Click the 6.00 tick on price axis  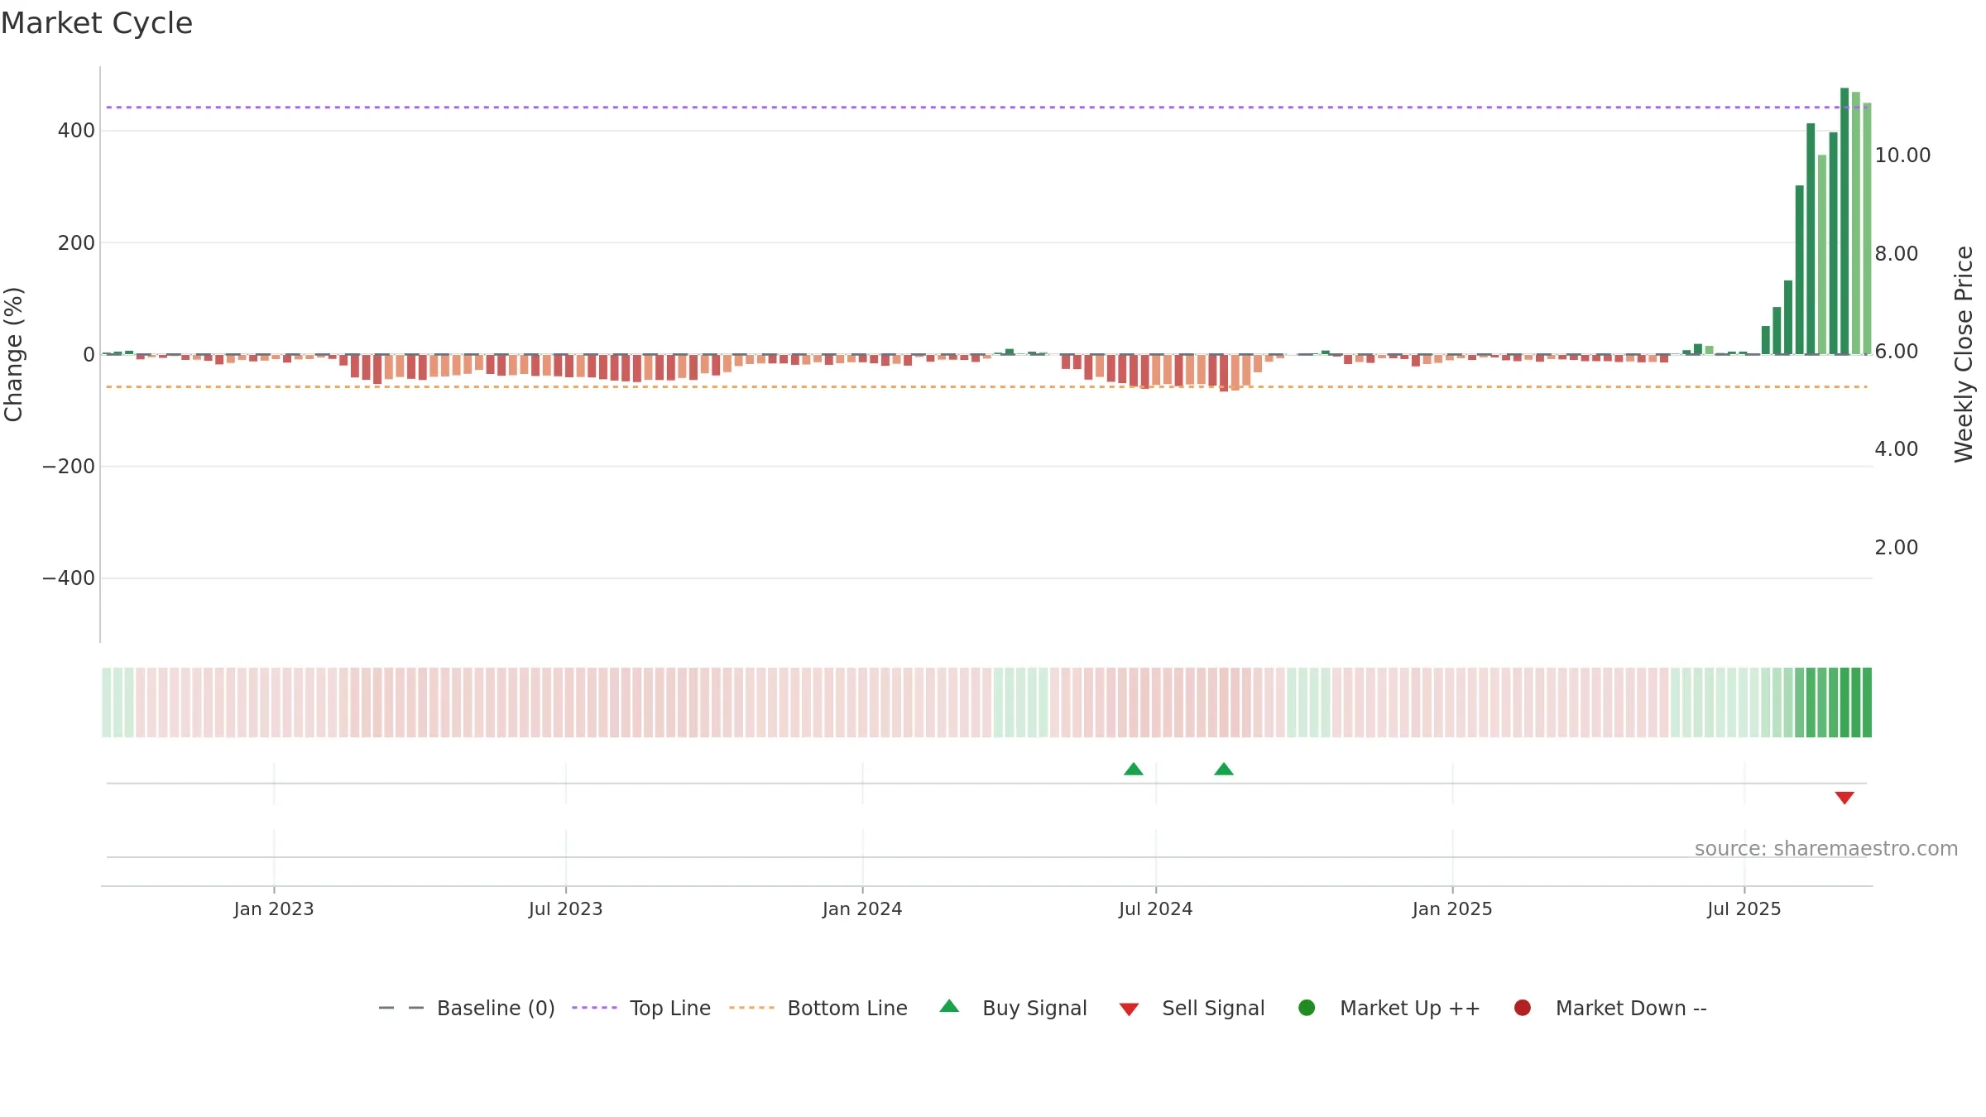(1897, 352)
